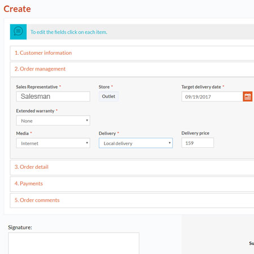The width and height of the screenshot is (254, 254).
Task: Open the Extended warranty dropdown
Action: click(53, 121)
